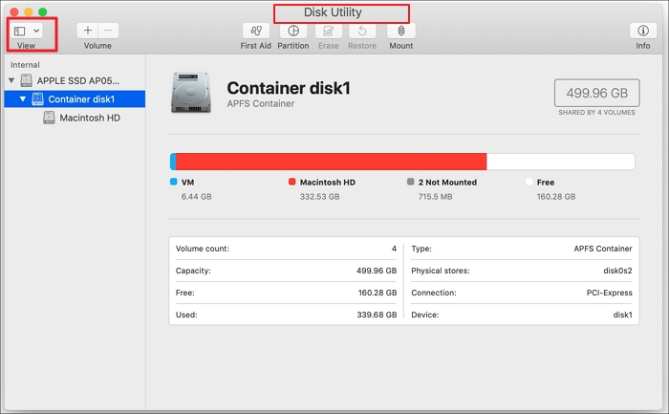669x414 pixels.
Task: Click the Volume count row value 4
Action: click(394, 249)
